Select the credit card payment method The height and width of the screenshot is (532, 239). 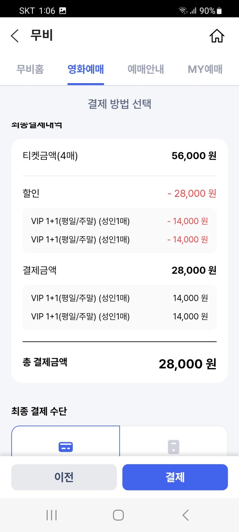point(66,441)
